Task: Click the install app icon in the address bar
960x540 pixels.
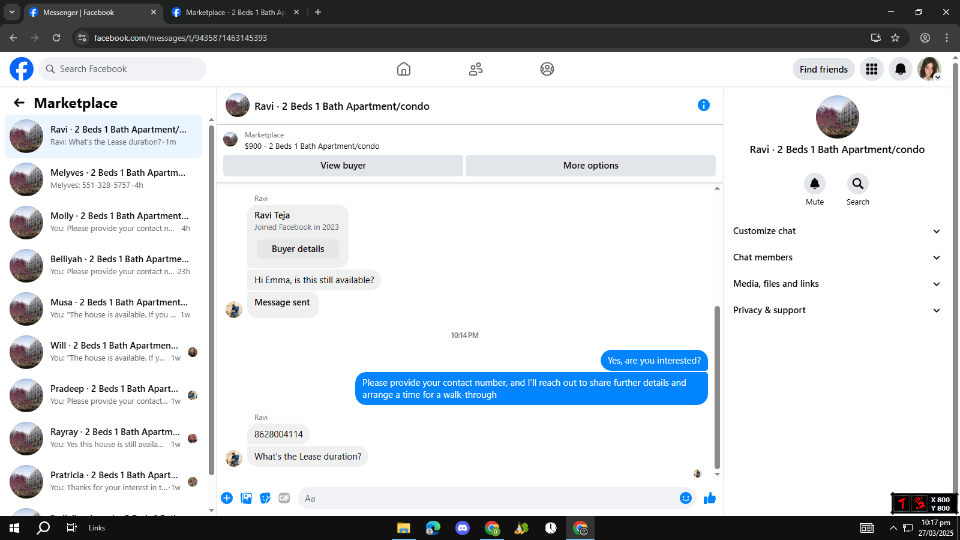Action: click(x=876, y=38)
